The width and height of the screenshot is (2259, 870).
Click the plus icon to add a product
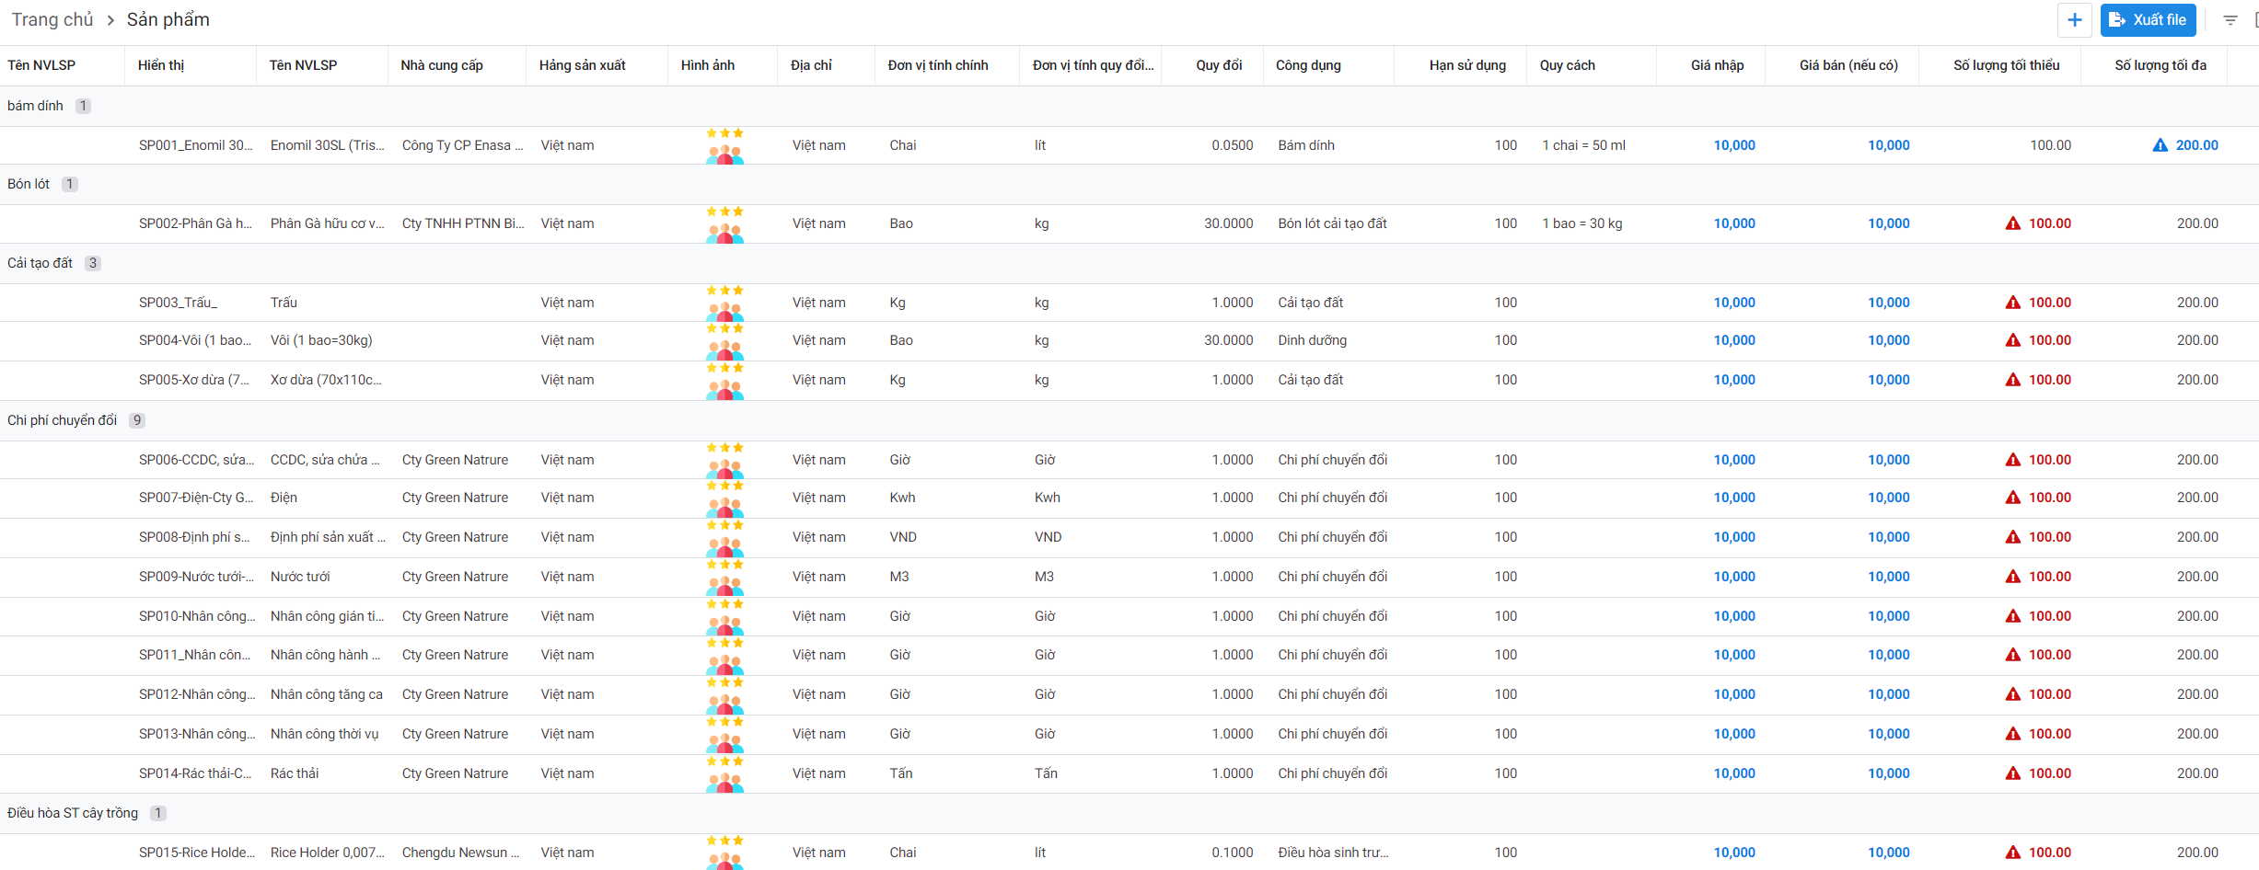(2074, 20)
